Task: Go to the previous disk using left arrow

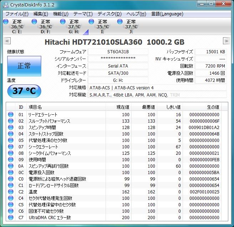Action: click(x=7, y=41)
